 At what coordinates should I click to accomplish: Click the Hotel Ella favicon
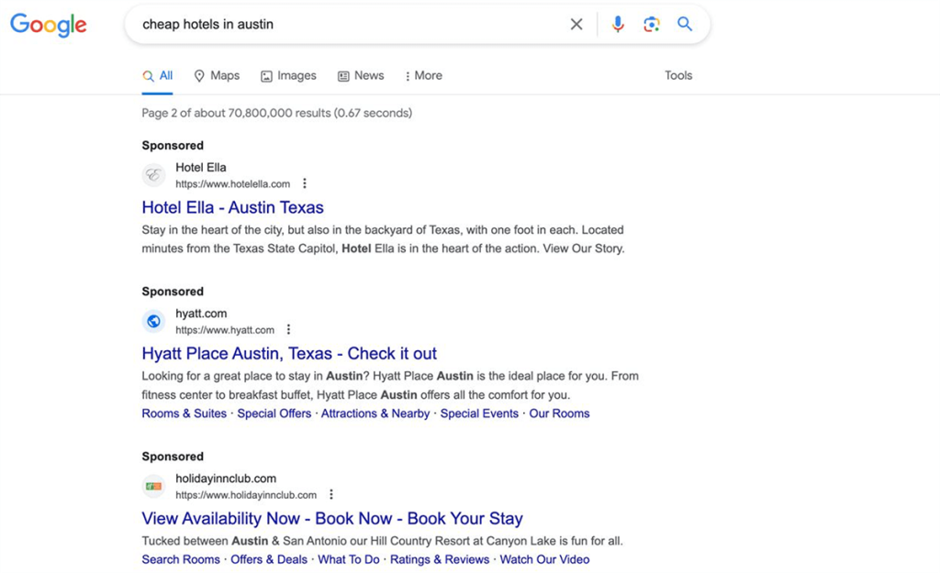tap(153, 174)
